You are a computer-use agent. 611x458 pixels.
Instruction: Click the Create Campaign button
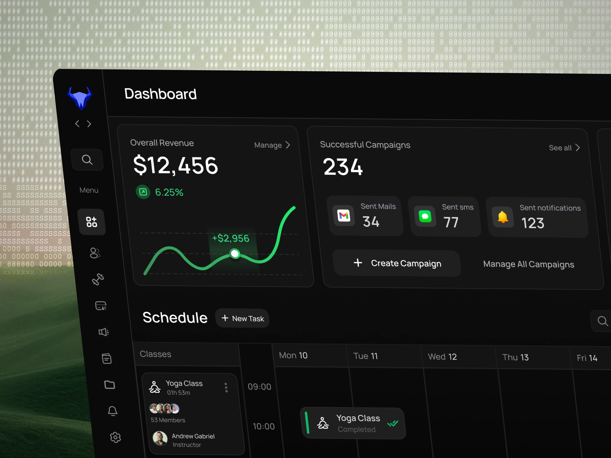click(x=397, y=263)
